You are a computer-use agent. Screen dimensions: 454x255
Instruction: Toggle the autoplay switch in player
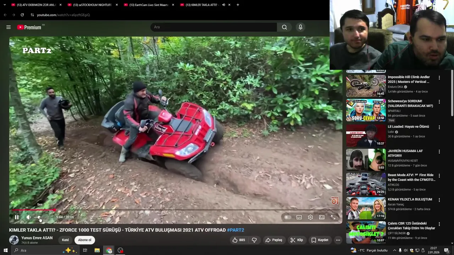(x=288, y=217)
